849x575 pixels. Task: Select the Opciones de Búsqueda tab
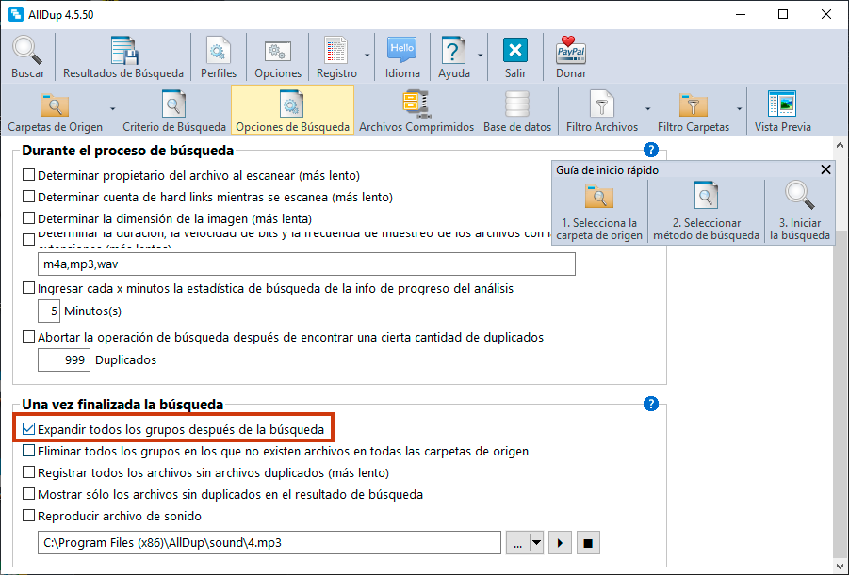pyautogui.click(x=292, y=110)
